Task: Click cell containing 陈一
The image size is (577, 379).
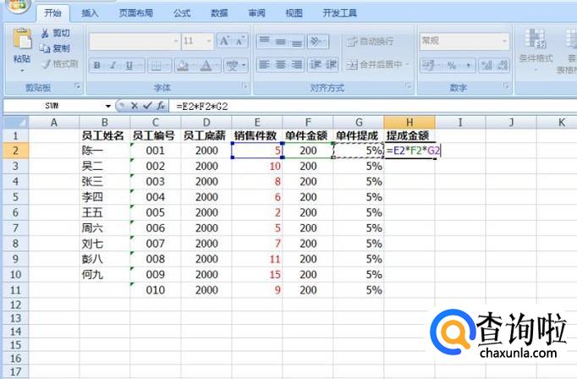Action: [105, 151]
